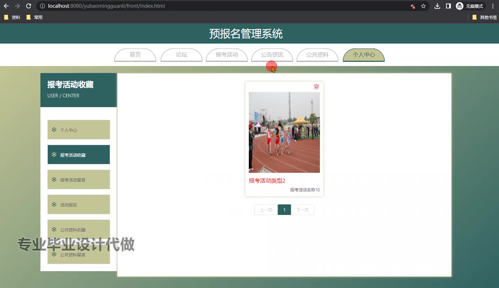Open the 资料 bookmarks folder

12,17
